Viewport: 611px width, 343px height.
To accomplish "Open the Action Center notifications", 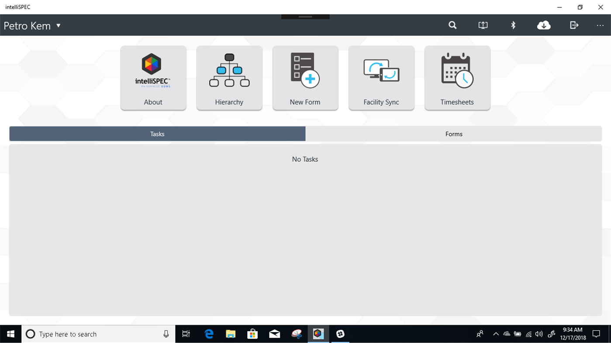I will [x=596, y=334].
